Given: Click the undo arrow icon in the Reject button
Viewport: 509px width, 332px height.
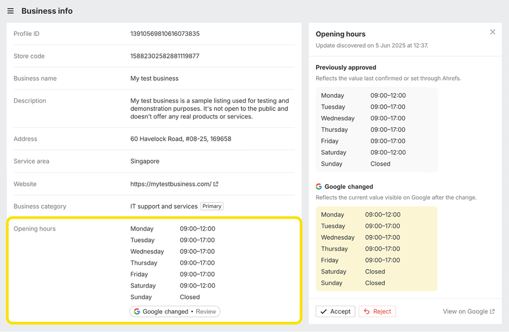Looking at the screenshot, I should (x=366, y=311).
